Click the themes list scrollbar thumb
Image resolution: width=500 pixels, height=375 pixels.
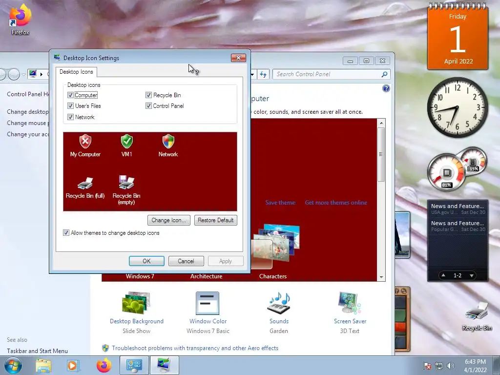(381, 154)
